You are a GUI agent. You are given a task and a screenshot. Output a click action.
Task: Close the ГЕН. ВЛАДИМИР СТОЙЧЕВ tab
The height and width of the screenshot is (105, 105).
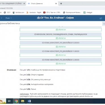(x=24, y=4)
